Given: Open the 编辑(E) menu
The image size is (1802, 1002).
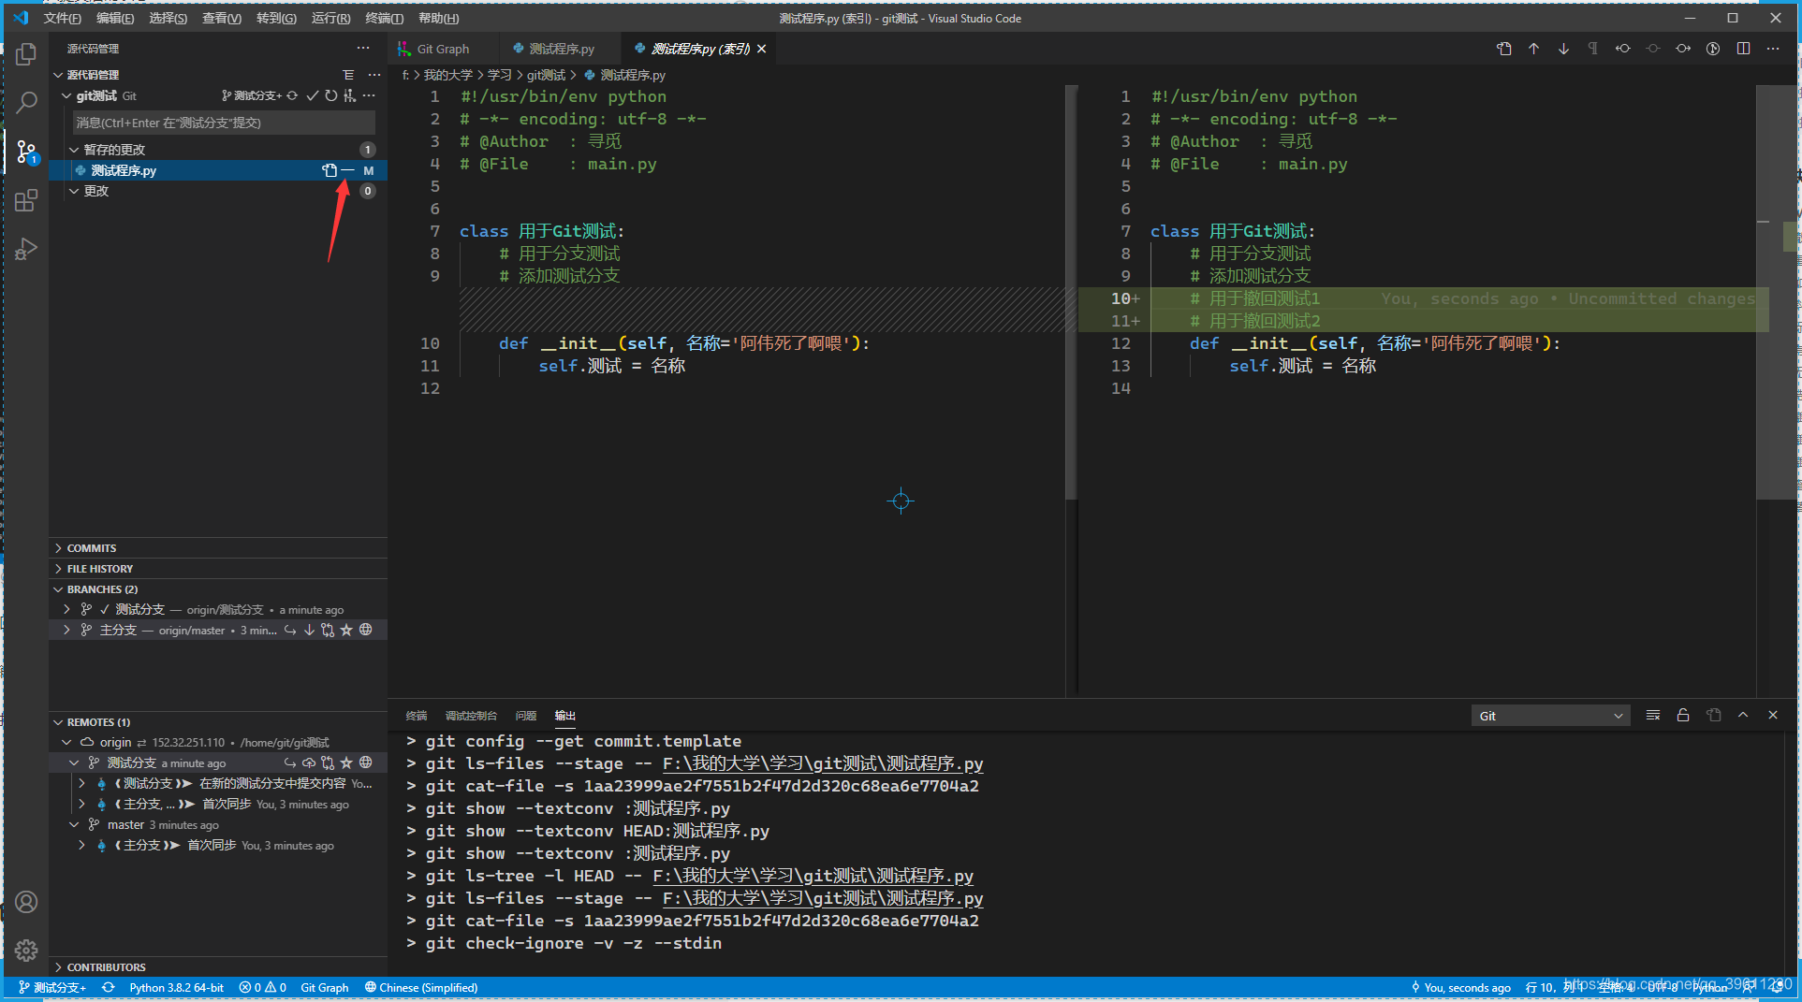Looking at the screenshot, I should [x=115, y=18].
